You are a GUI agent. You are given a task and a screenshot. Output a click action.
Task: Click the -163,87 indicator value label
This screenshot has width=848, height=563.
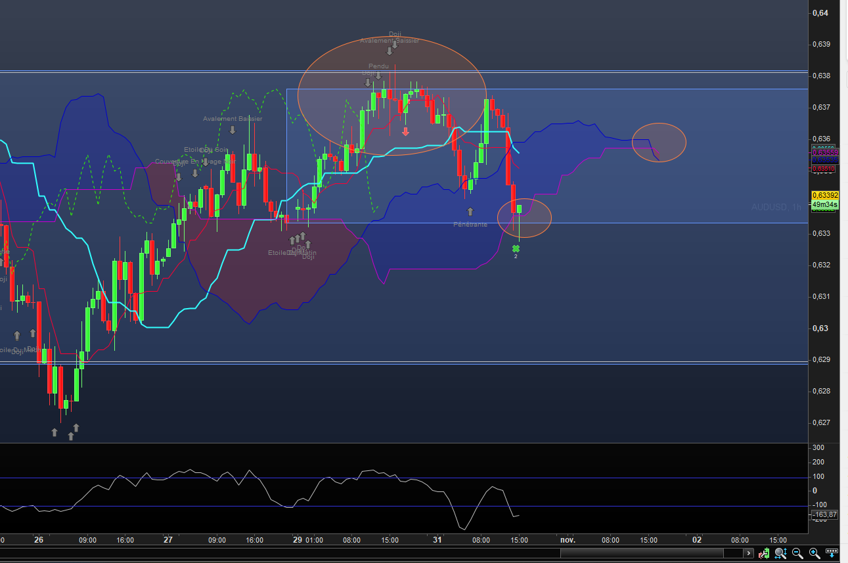(x=824, y=514)
